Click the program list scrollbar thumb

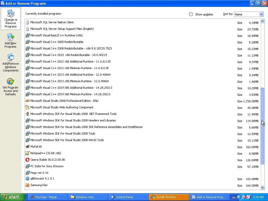point(262,126)
